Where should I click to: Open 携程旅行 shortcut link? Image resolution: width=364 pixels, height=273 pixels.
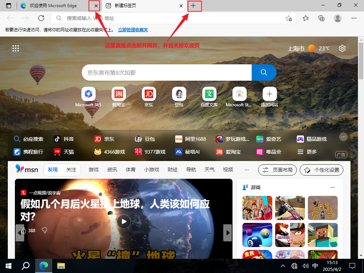[28, 152]
